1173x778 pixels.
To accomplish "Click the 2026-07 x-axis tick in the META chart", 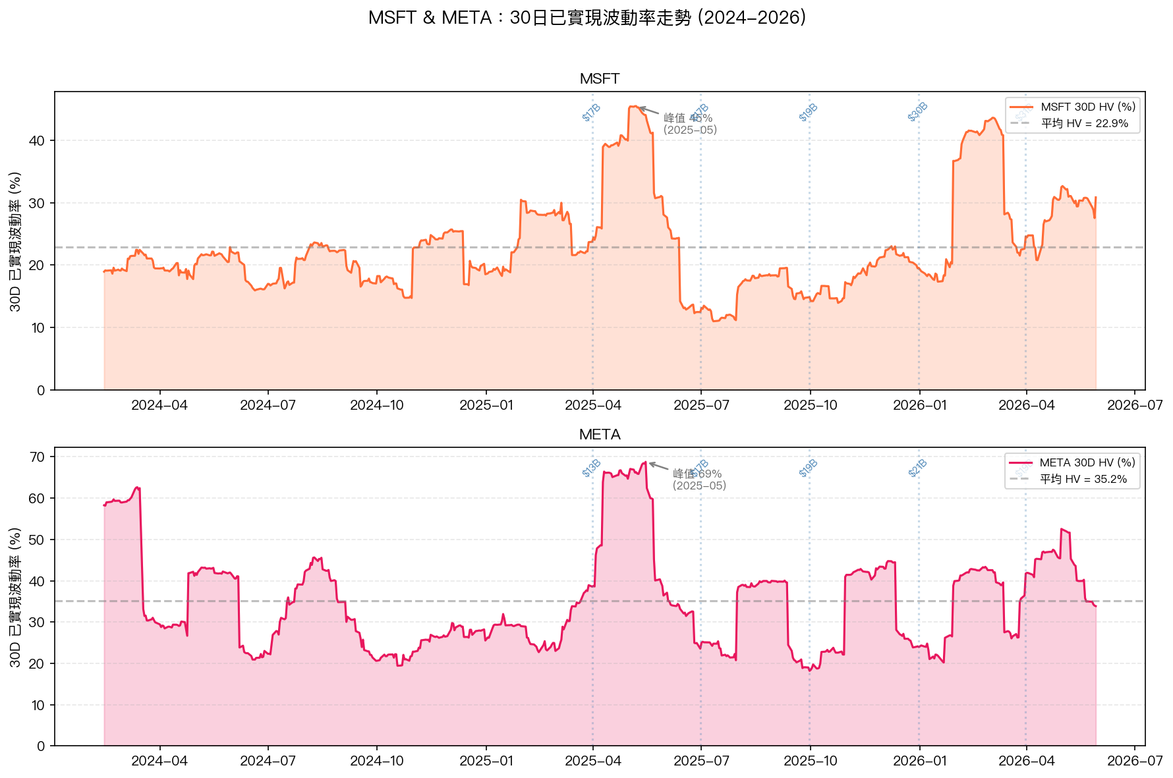I will [1134, 761].
